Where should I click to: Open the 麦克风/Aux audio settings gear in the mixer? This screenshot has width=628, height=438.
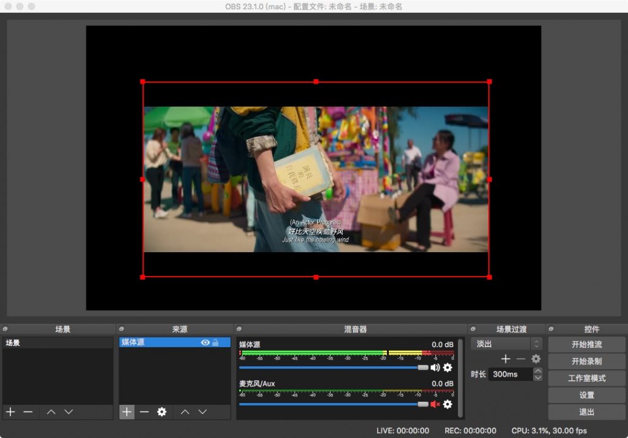point(447,404)
